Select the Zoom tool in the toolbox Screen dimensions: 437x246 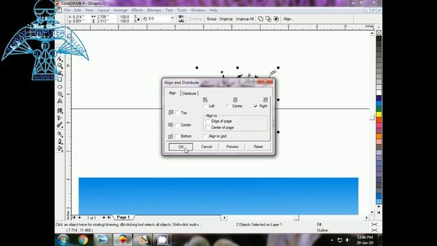(60, 66)
